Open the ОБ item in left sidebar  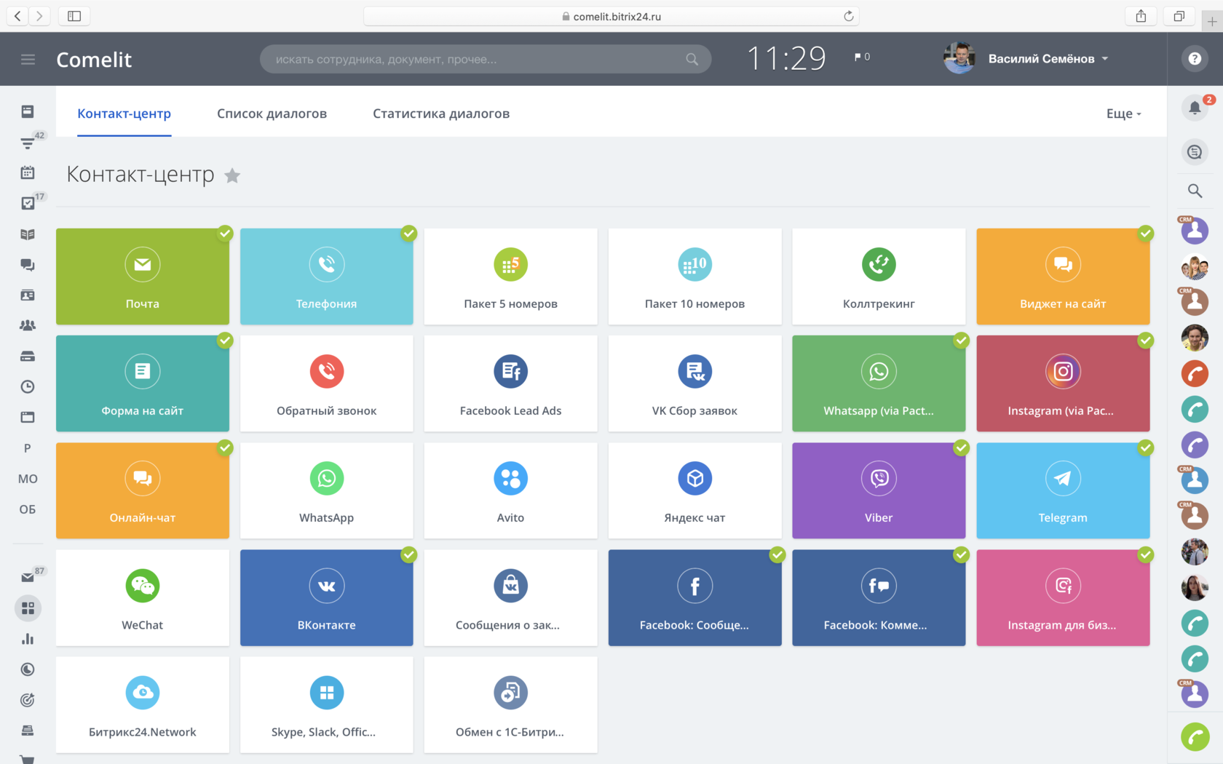coord(28,509)
